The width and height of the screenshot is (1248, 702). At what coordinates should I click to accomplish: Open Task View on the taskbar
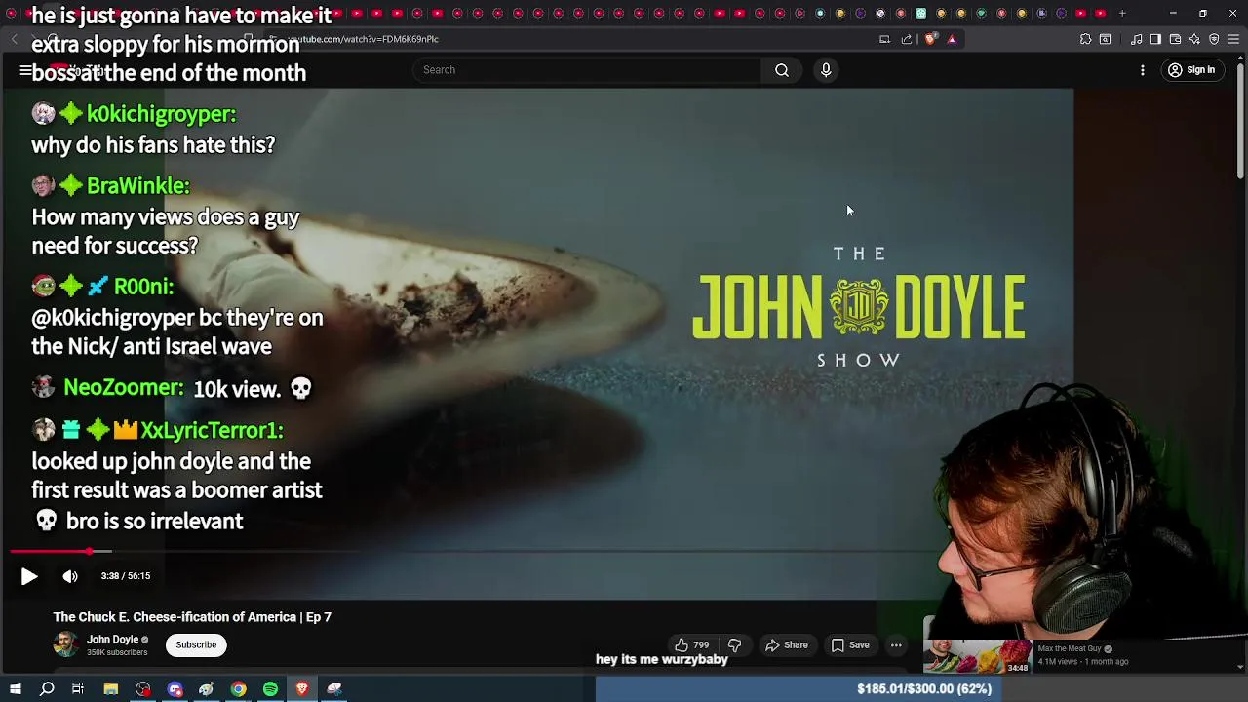78,689
